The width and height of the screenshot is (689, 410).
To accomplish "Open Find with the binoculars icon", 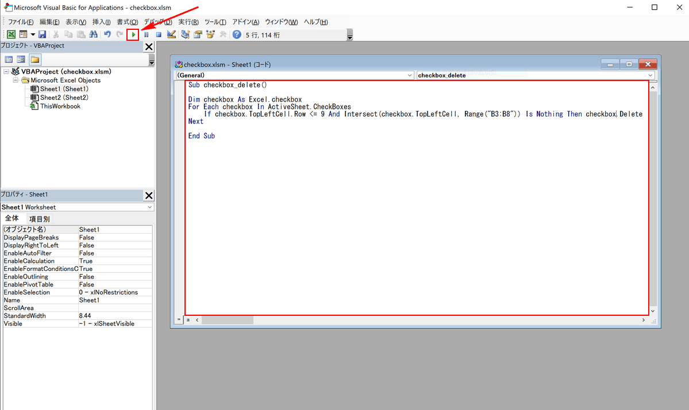I will 93,34.
